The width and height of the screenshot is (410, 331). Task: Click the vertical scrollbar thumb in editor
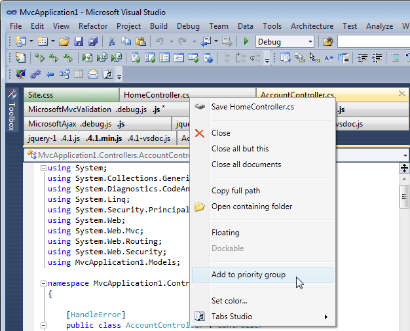pyautogui.click(x=404, y=197)
